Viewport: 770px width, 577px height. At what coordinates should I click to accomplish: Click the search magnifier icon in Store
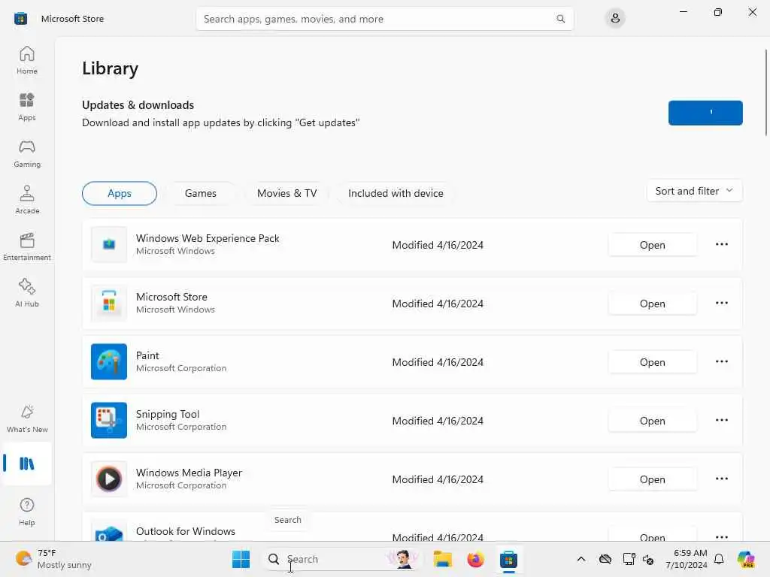[x=560, y=19]
